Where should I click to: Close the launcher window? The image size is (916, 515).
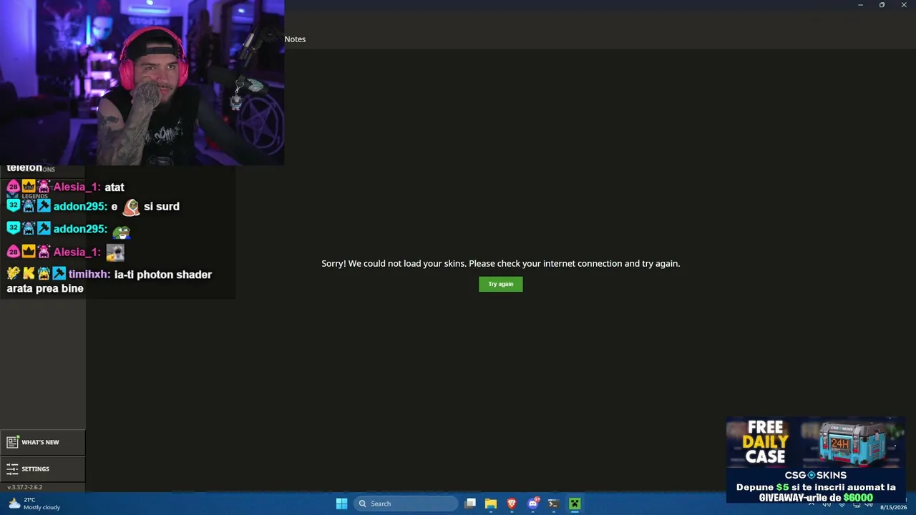point(904,5)
